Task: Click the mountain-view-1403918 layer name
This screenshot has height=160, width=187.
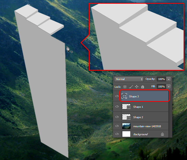Action: 147,126
